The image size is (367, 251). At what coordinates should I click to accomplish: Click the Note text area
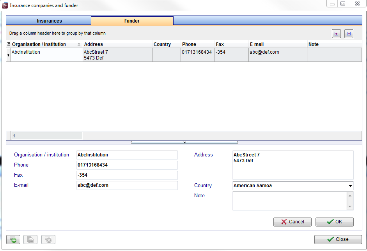pyautogui.click(x=290, y=201)
